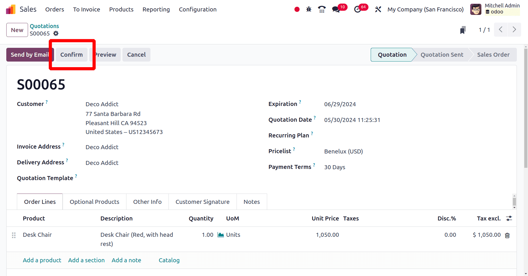The width and height of the screenshot is (528, 276).
Task: Open the Invoice Address field Deco Addict
Action: [x=102, y=147]
